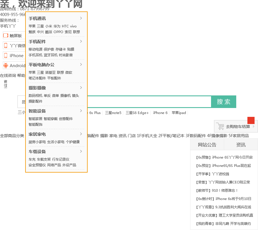Viewport: 258px width, 234px height.
Task: Open the 门店 navigation link
Action: (x=132, y=136)
